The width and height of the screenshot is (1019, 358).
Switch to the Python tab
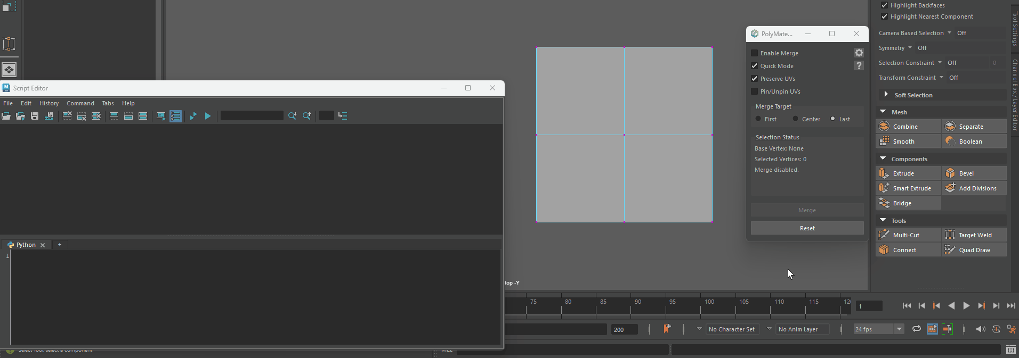(26, 245)
